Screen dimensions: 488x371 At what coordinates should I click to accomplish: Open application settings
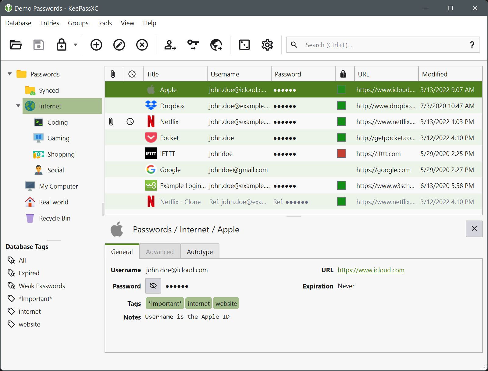(267, 45)
